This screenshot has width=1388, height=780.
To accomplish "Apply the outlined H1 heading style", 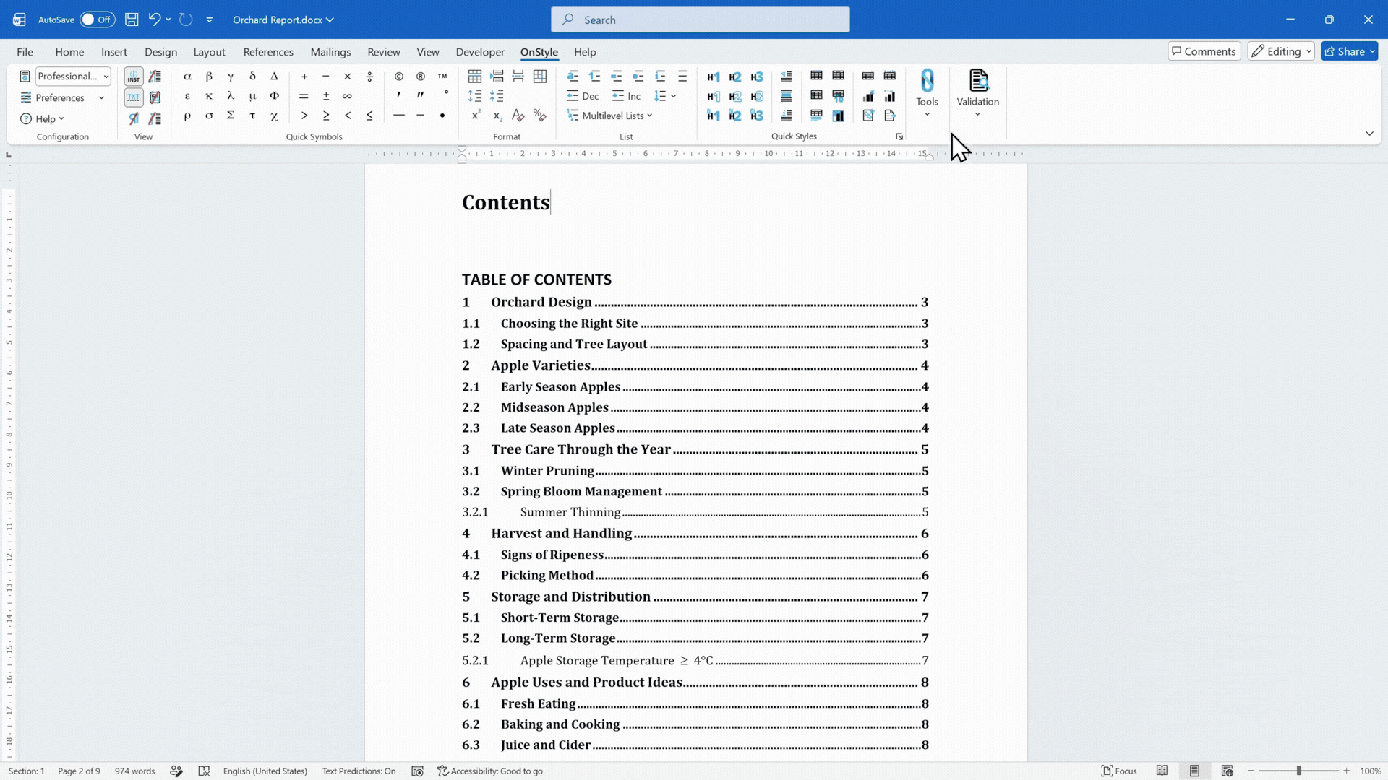I will 714,96.
